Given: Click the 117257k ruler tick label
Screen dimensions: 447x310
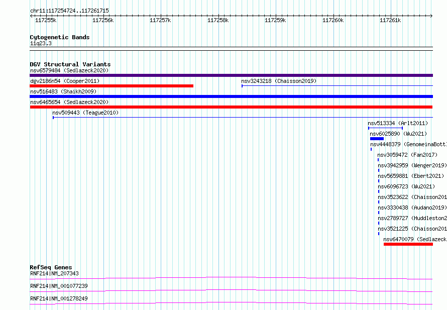Looking at the screenshot, I should tap(160, 20).
